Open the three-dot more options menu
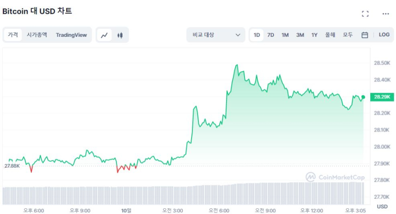The image size is (396, 214). coord(385,14)
